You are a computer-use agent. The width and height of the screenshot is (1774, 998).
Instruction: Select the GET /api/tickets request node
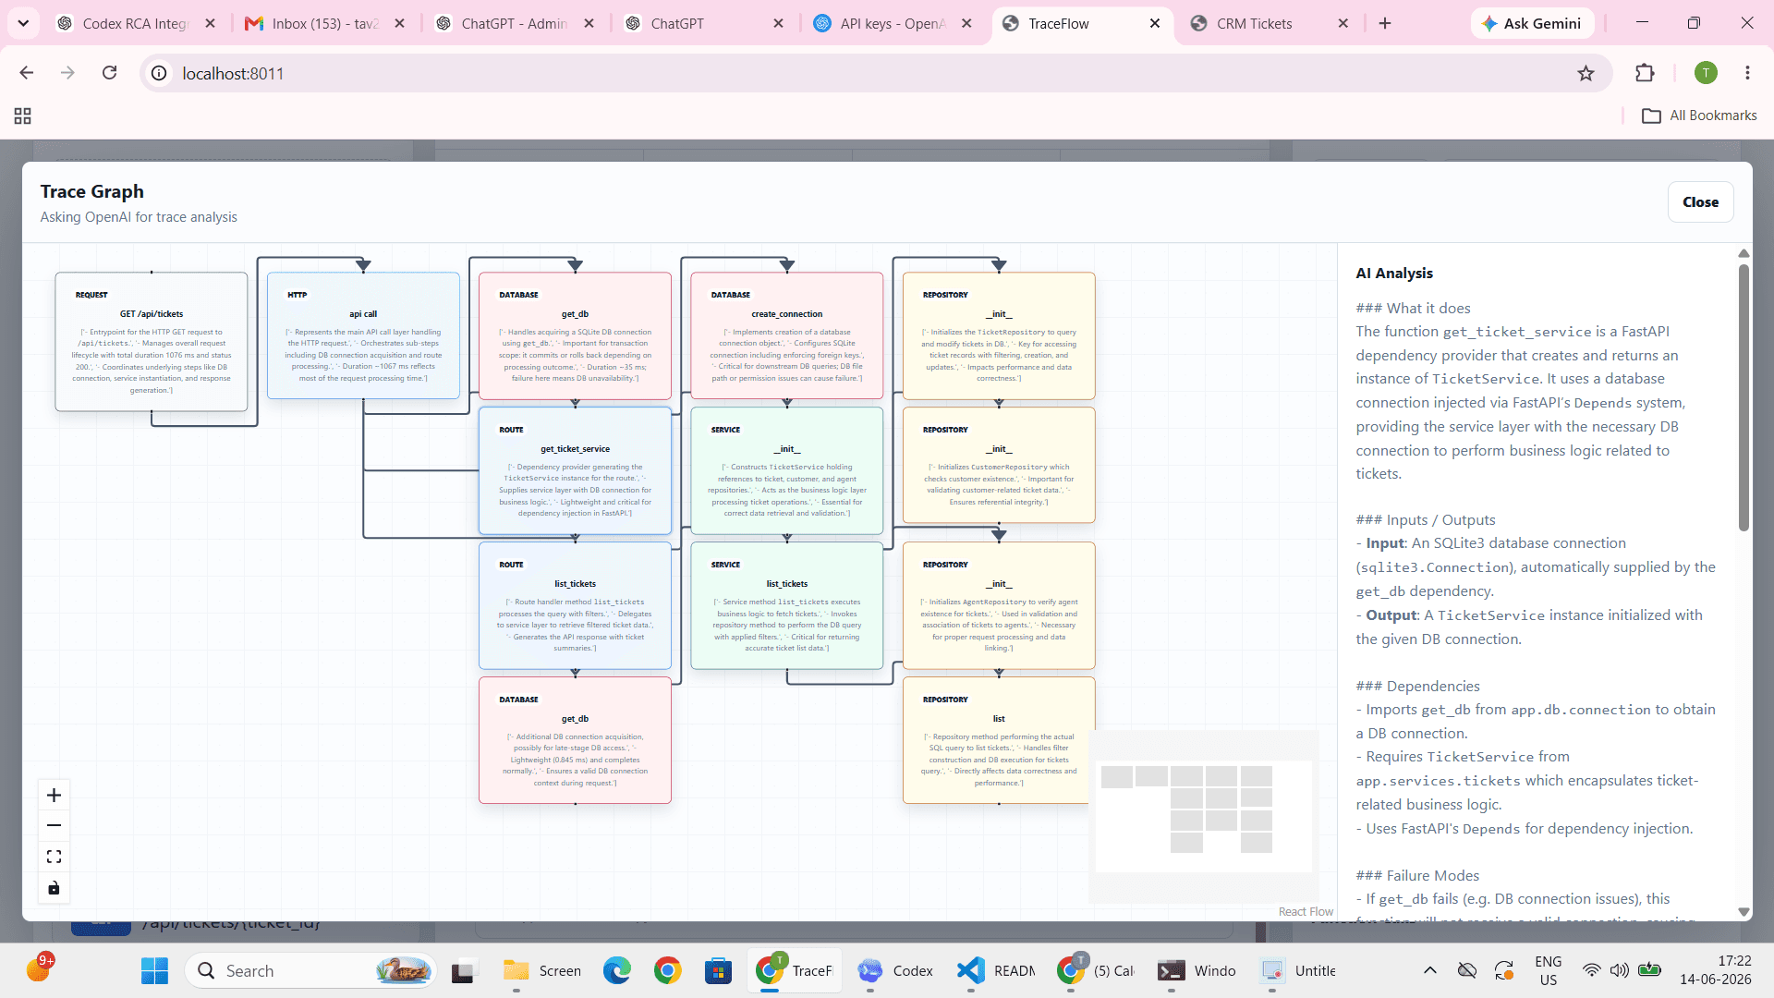(x=152, y=342)
